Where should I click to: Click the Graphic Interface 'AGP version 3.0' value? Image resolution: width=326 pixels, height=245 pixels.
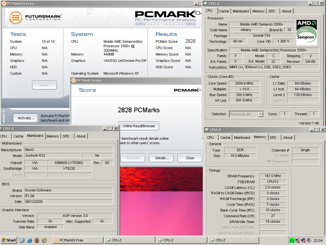(x=75, y=216)
